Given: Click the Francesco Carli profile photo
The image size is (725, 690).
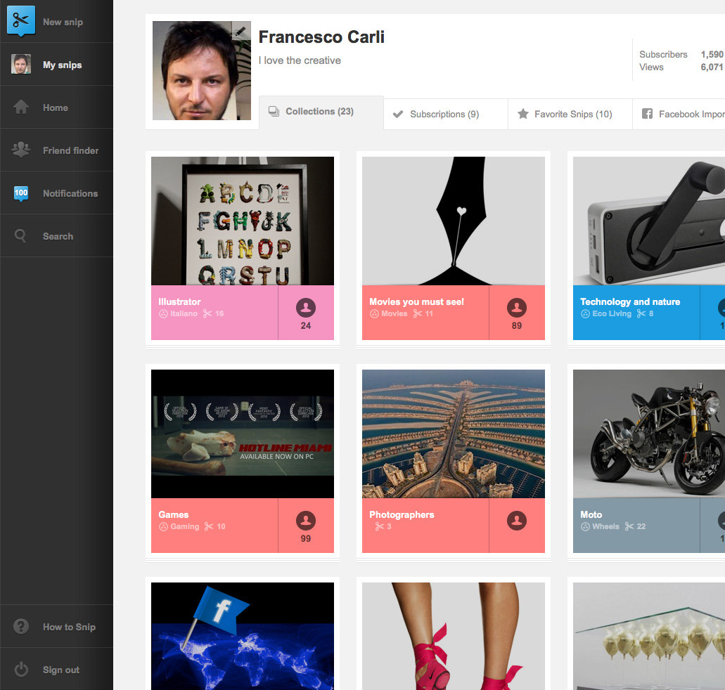Looking at the screenshot, I should (x=202, y=71).
